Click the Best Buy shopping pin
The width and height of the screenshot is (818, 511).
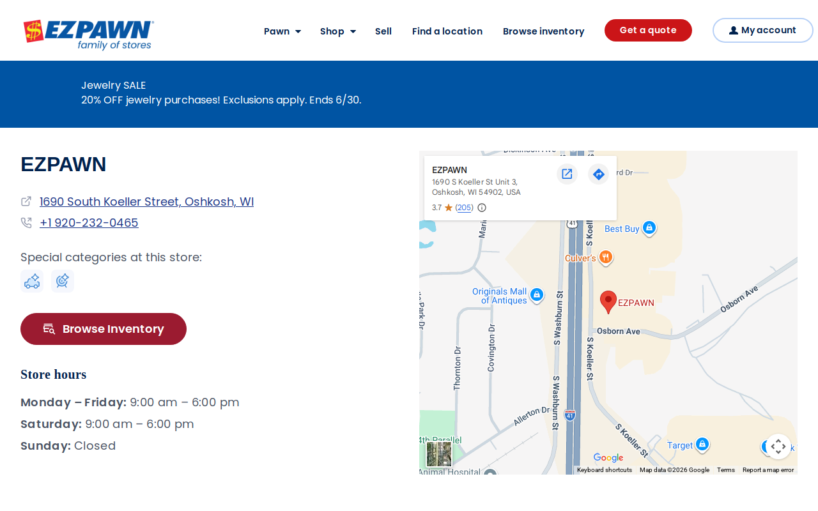[649, 228]
